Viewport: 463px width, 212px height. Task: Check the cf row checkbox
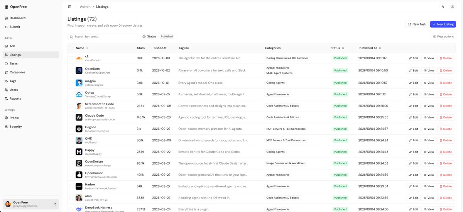71,58
